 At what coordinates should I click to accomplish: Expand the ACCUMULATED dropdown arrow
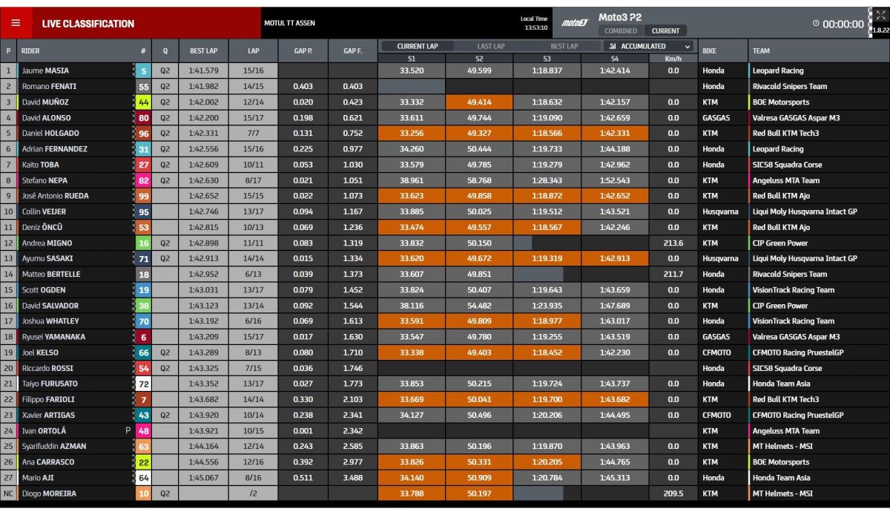click(x=688, y=46)
